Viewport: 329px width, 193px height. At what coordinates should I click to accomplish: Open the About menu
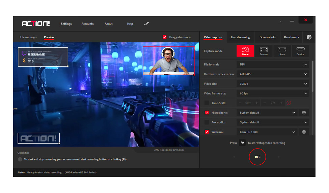pos(108,24)
